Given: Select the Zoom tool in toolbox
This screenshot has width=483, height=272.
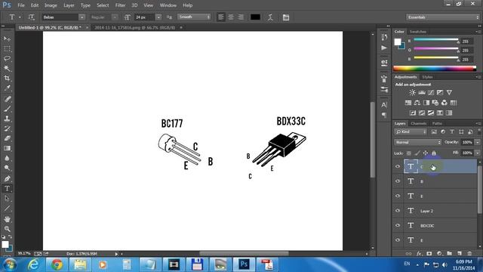Looking at the screenshot, I should pos(7,229).
